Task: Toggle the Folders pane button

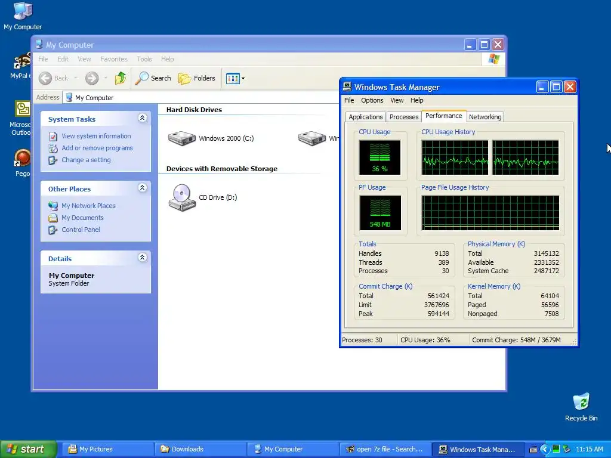Action: 197,78
